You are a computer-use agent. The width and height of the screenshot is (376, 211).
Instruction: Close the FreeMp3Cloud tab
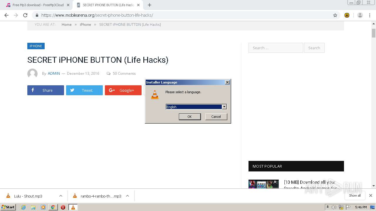pyautogui.click(x=68, y=5)
